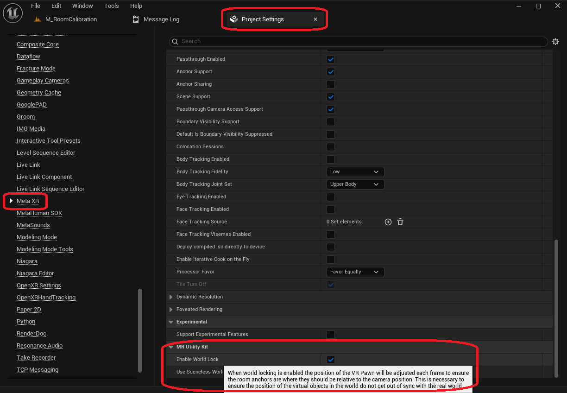Click the category list scrollbar
This screenshot has height=393, width=567.
(140, 330)
